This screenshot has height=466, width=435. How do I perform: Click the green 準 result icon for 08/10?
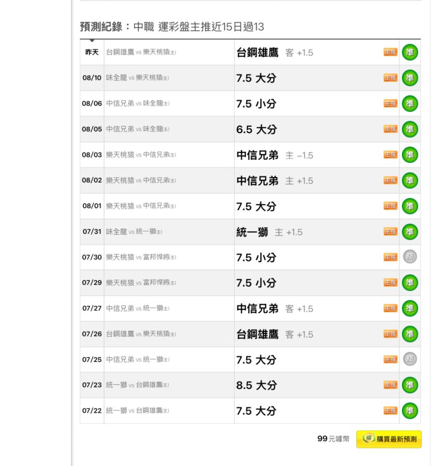pos(410,78)
